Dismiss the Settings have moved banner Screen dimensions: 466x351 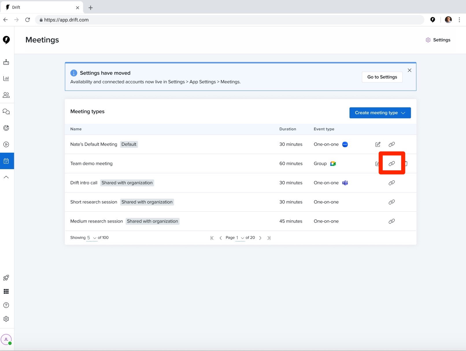[x=409, y=70]
